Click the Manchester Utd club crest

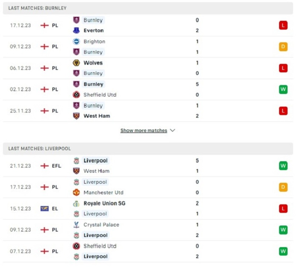click(x=76, y=192)
